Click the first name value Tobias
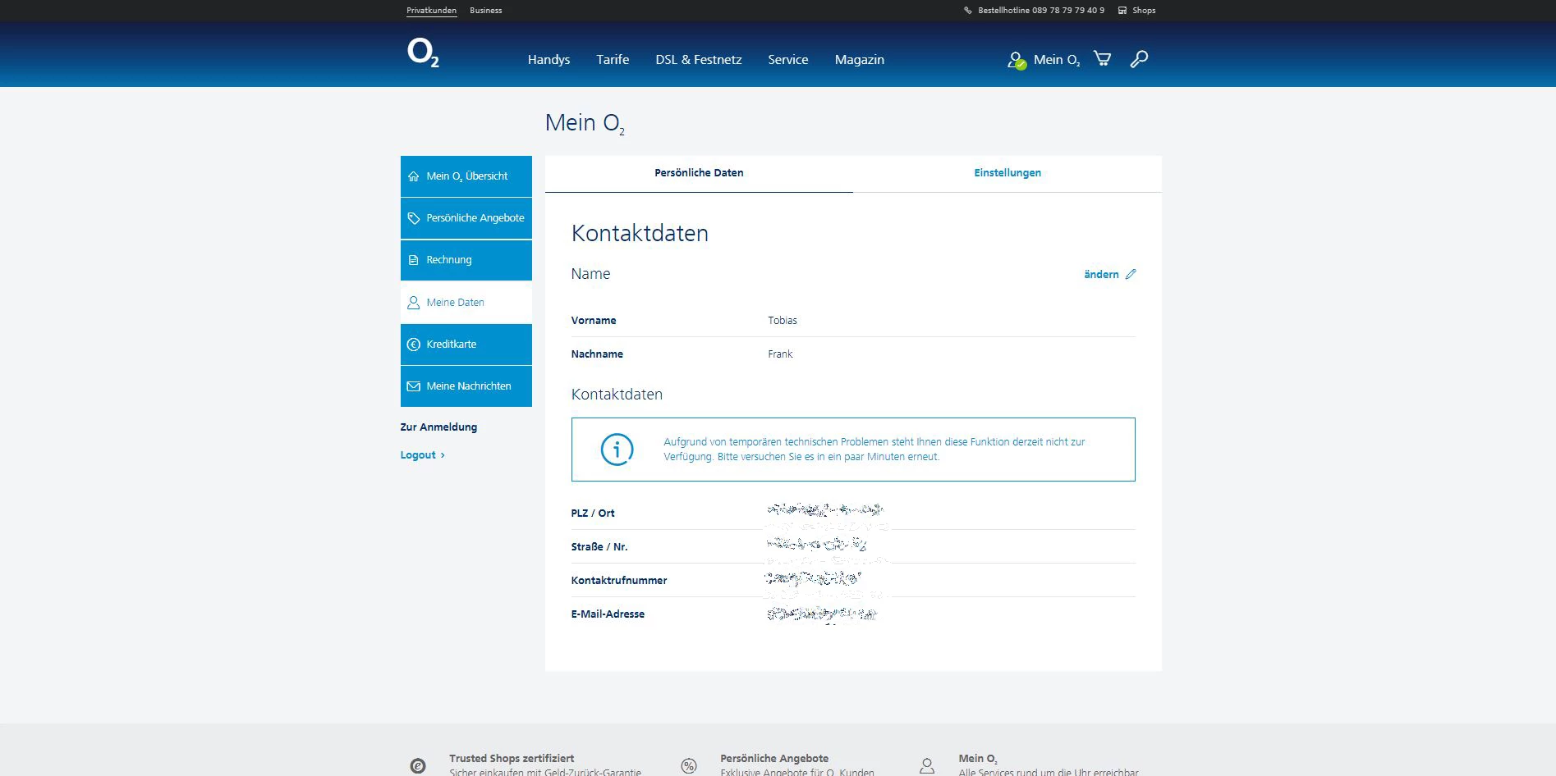1556x776 pixels. (783, 321)
